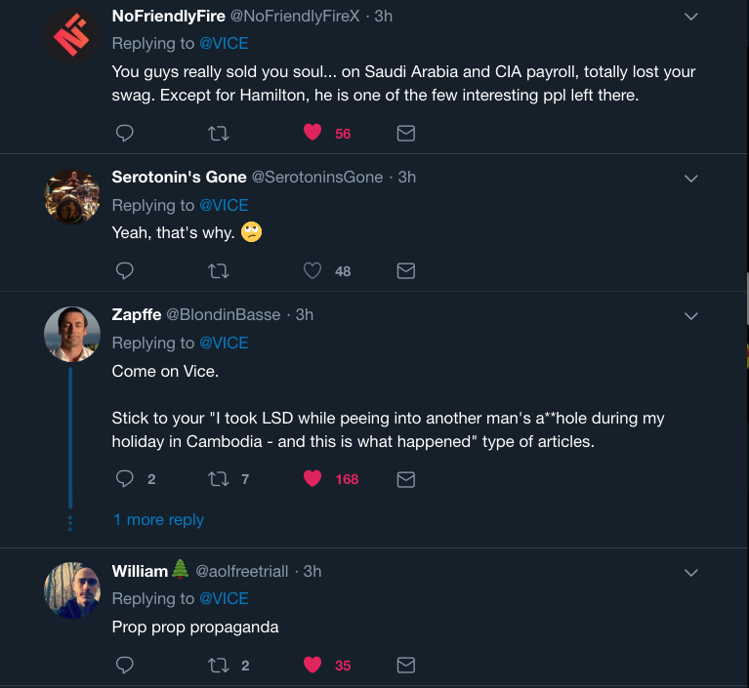
Task: Unlike Zapffe's tweet with 168 likes
Action: [x=312, y=478]
